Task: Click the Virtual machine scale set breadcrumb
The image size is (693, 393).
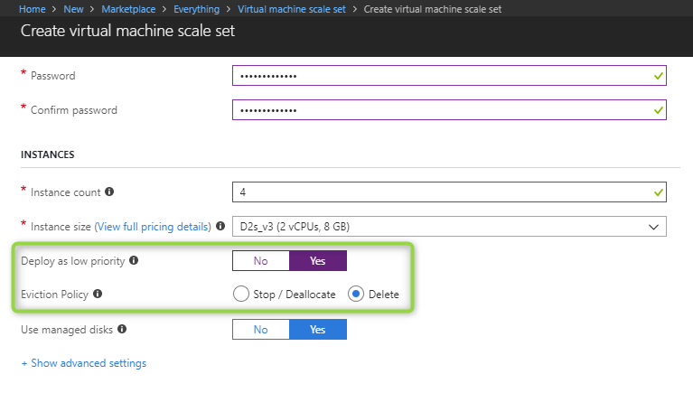Action: click(293, 9)
